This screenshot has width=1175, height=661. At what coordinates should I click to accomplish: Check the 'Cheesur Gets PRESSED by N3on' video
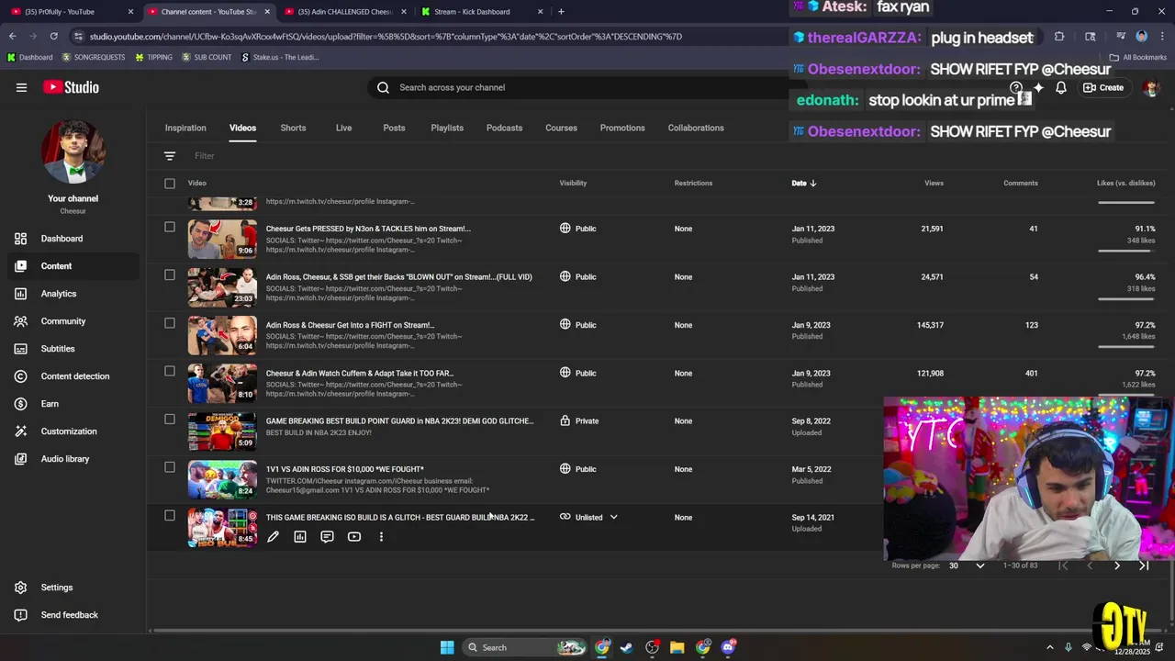[170, 227]
